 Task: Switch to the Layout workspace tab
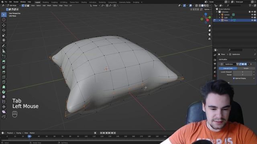point(37,2)
